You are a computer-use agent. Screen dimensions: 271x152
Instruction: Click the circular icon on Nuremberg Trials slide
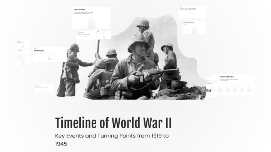(x=35, y=49)
